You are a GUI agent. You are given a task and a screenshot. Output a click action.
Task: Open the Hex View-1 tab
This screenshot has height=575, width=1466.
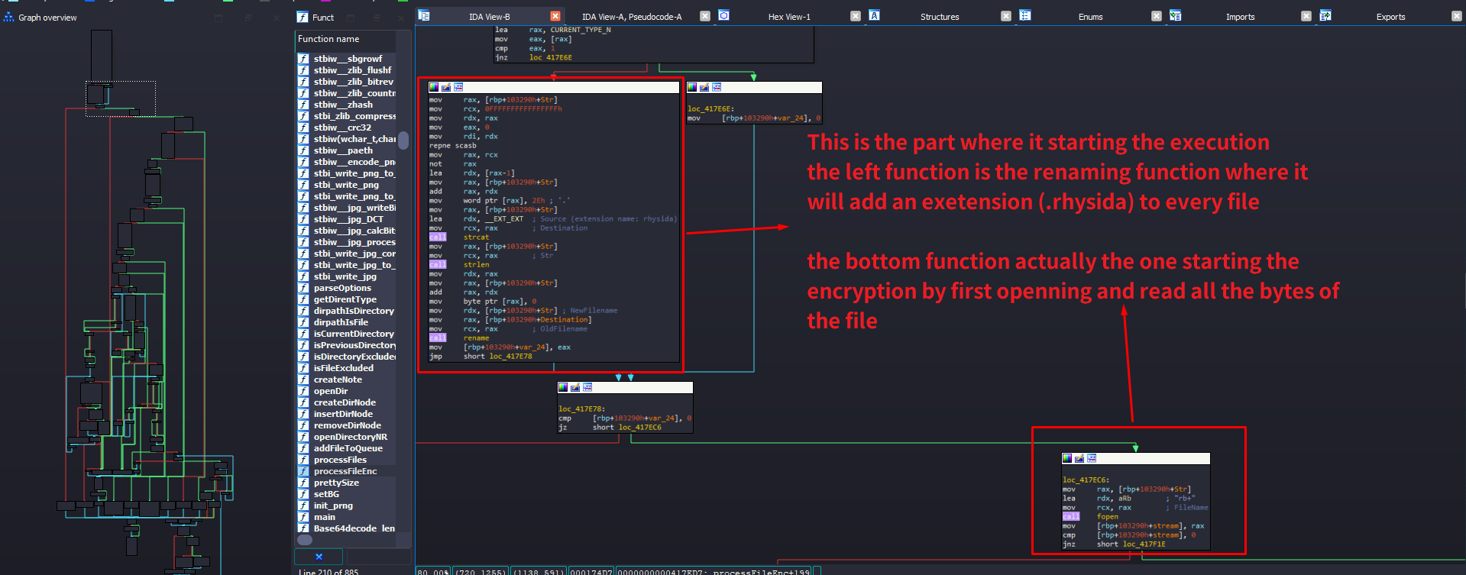coord(789,17)
